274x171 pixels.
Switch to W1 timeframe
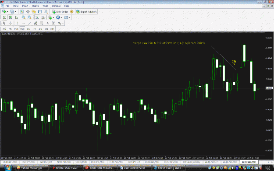[x=46, y=29]
